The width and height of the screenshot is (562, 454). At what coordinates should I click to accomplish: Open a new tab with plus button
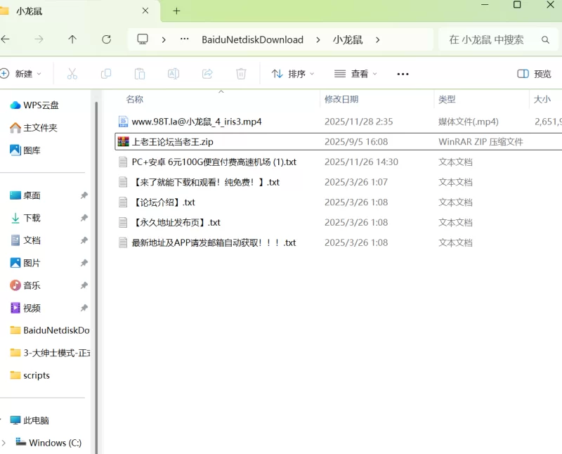point(176,11)
